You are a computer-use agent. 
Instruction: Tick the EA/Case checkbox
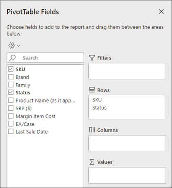click(11, 124)
